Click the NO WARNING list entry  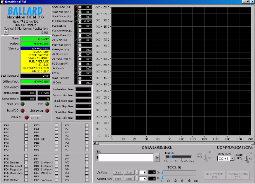point(35,49)
